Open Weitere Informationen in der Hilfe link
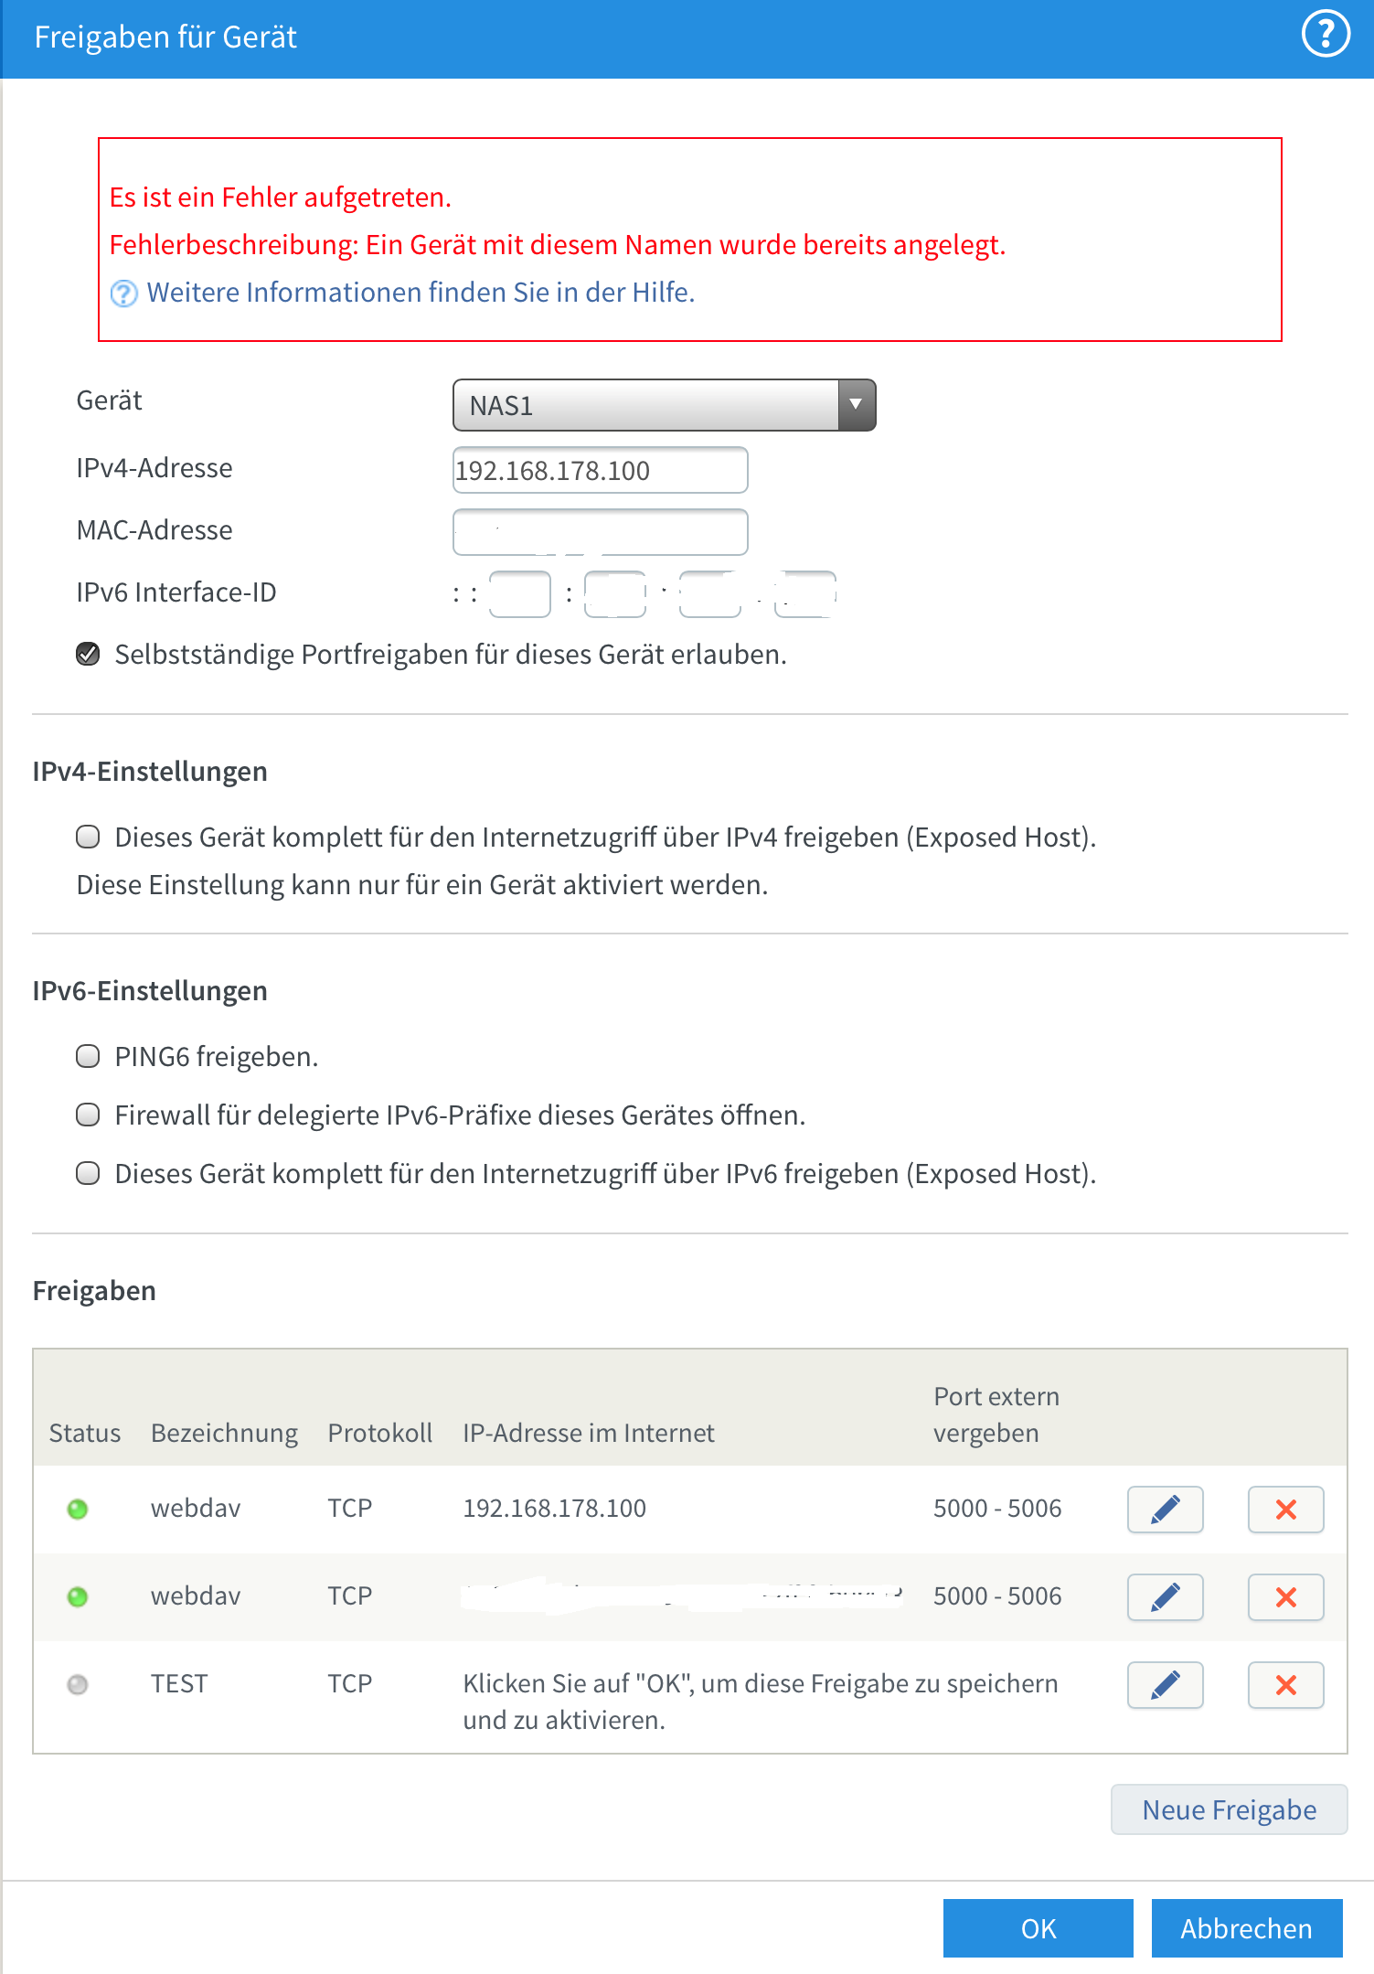The height and width of the screenshot is (1974, 1374). click(x=421, y=293)
